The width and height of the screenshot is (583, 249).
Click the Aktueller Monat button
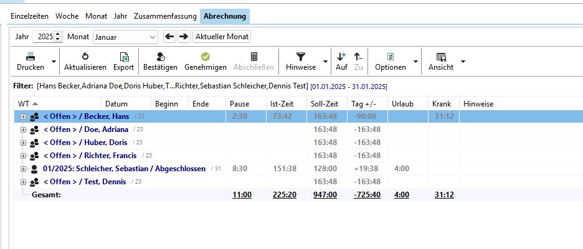[x=222, y=37]
